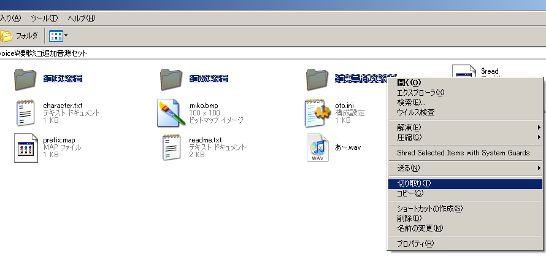Choose 削除(D) to delete selection
Image resolution: width=546 pixels, height=264 pixels.
465,219
